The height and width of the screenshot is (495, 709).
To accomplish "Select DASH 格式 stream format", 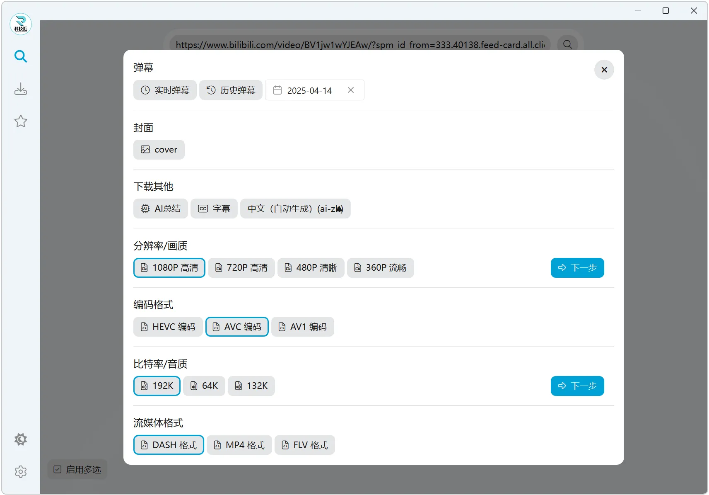I will [x=169, y=445].
